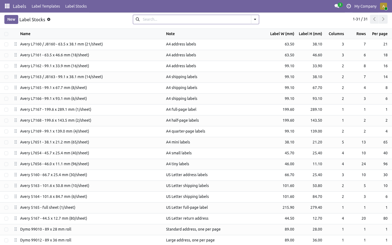This screenshot has width=392, height=245.
Task: Click 'A4 quarter-page labels' note cell
Action: click(x=186, y=131)
